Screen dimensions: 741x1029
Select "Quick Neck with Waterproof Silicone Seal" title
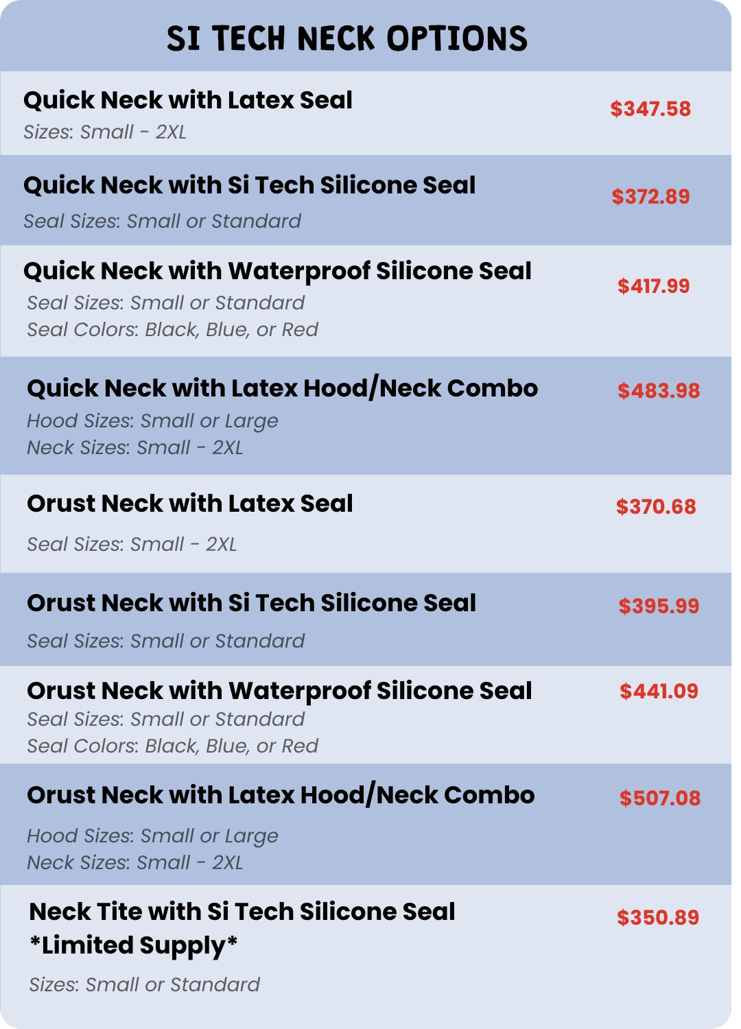click(277, 271)
